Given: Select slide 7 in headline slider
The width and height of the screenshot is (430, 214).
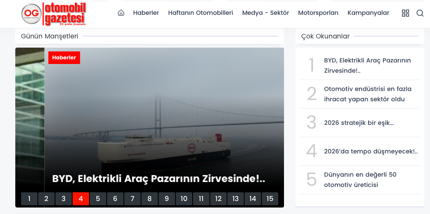Looking at the screenshot, I should (x=133, y=199).
